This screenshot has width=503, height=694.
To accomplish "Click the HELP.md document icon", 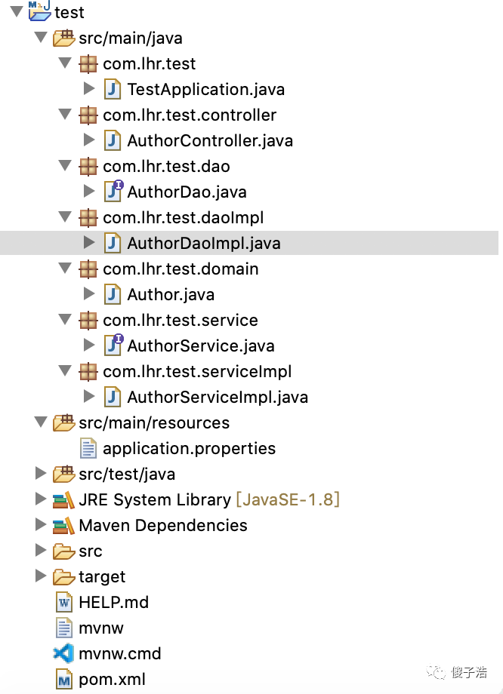I will [64, 603].
